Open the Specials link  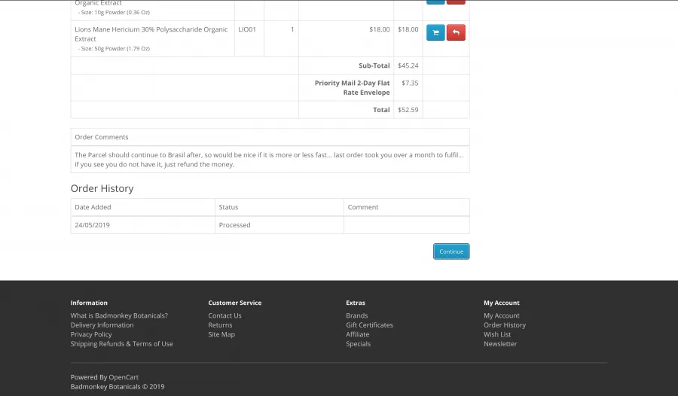click(x=358, y=344)
